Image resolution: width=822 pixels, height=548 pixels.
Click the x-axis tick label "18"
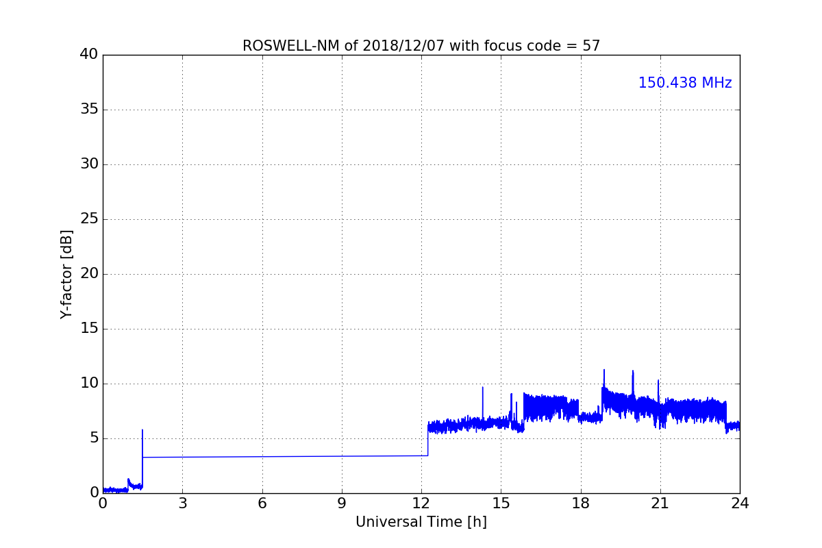pos(581,503)
